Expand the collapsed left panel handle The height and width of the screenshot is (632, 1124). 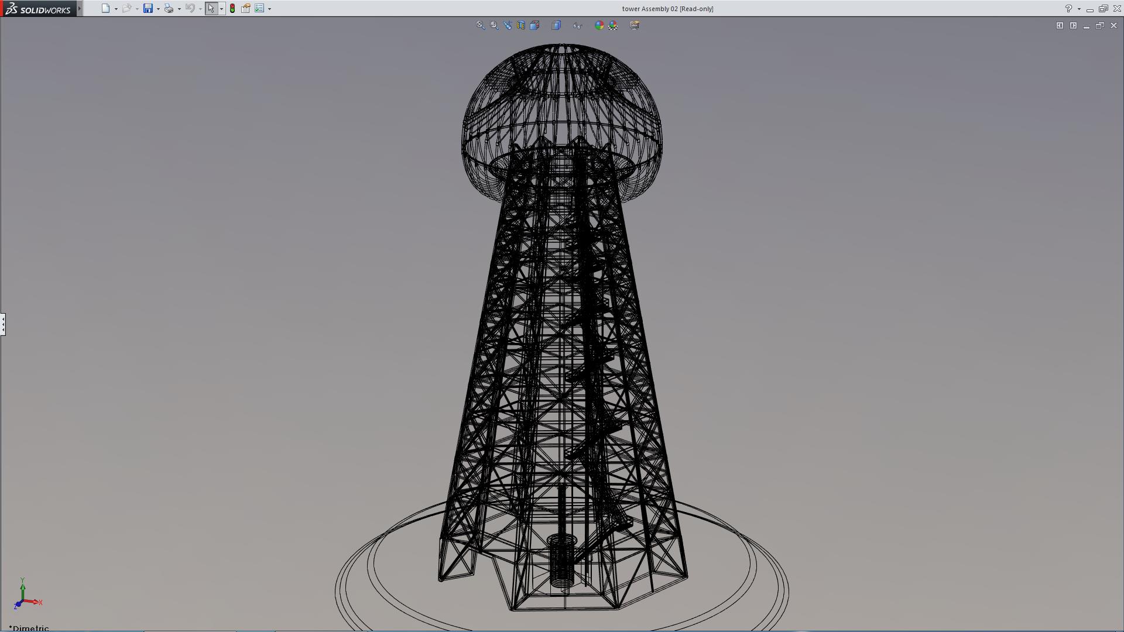[x=3, y=324]
